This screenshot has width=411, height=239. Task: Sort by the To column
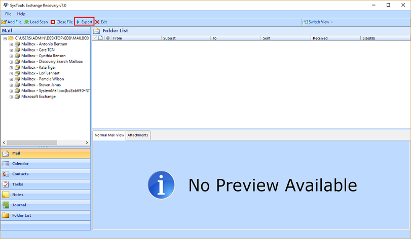point(236,38)
